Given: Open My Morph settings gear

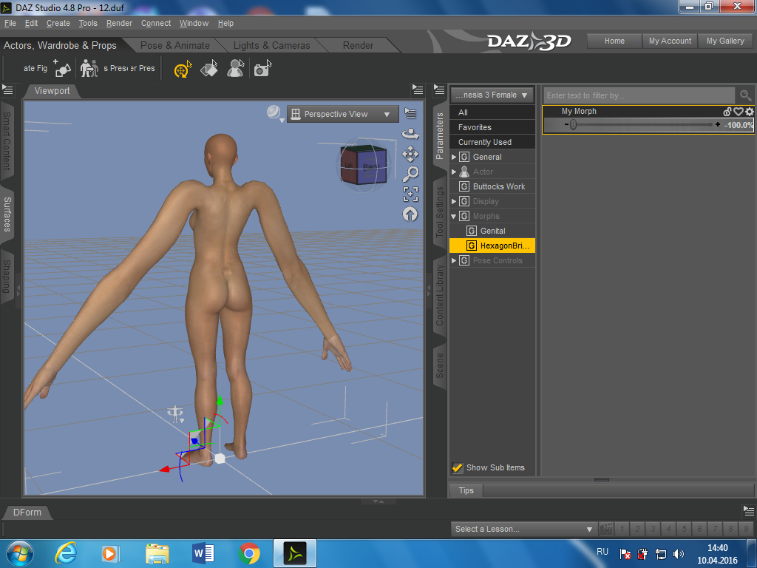Looking at the screenshot, I should click(749, 112).
